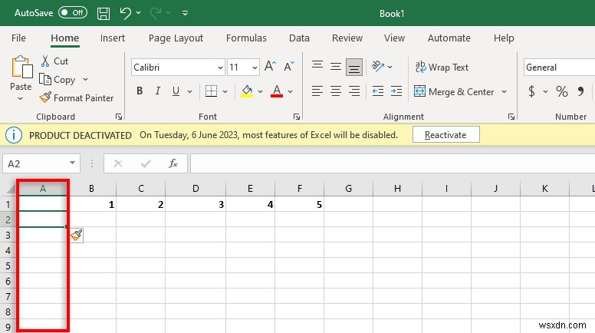The image size is (595, 333).
Task: Apply Bold formatting
Action: pyautogui.click(x=140, y=91)
